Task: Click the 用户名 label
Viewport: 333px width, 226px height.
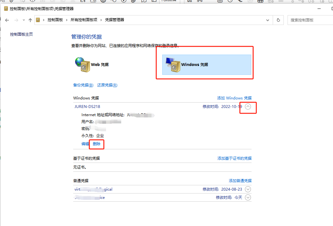Action: pos(87,122)
